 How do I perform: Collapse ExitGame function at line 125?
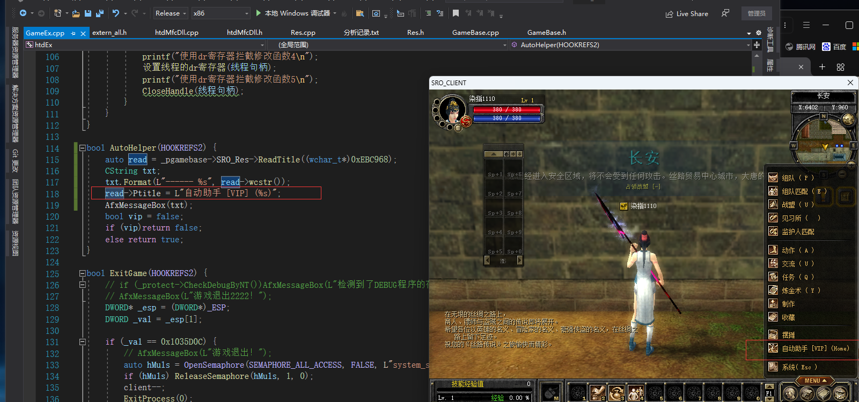(83, 273)
